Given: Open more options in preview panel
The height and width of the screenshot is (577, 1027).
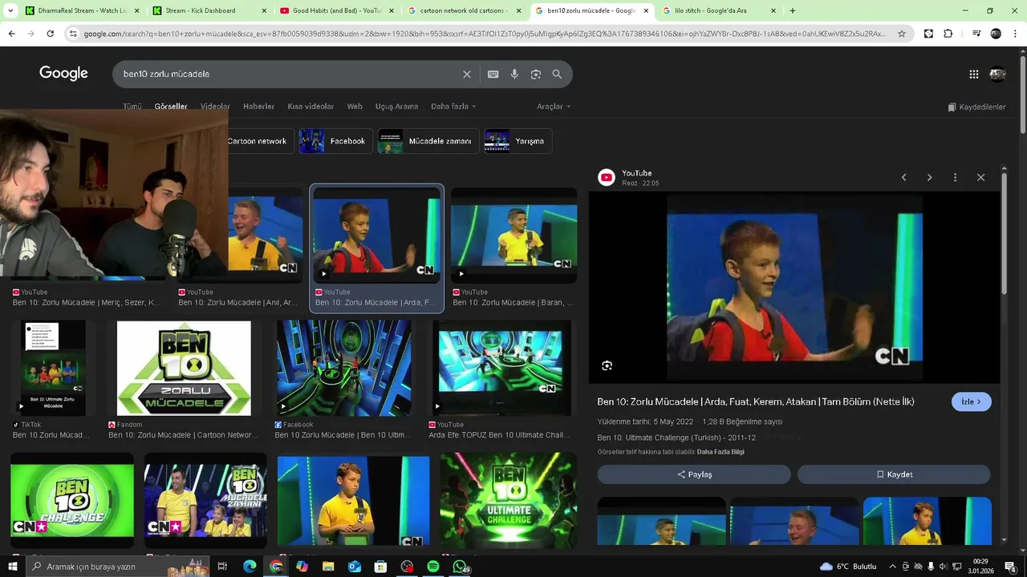Looking at the screenshot, I should (x=955, y=177).
